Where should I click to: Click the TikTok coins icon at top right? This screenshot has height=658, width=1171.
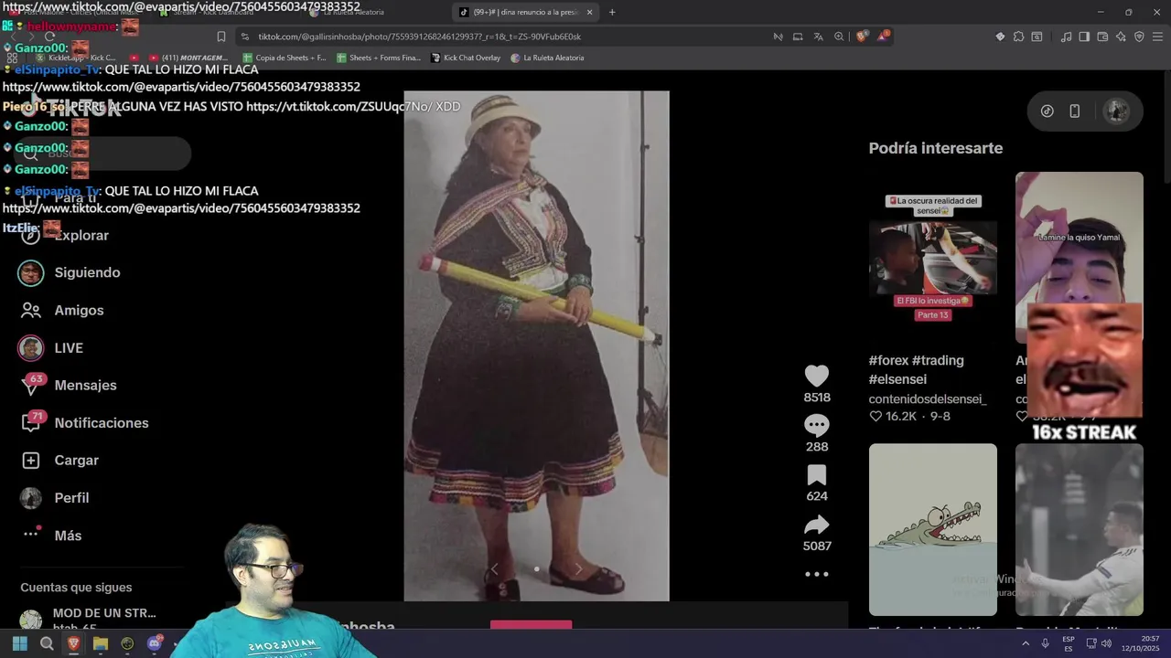1047,111
